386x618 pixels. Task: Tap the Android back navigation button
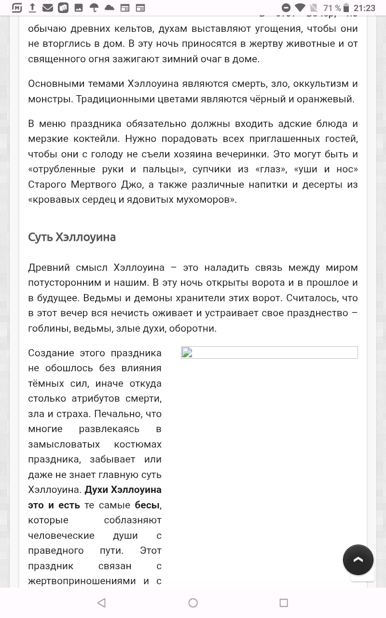tap(101, 603)
